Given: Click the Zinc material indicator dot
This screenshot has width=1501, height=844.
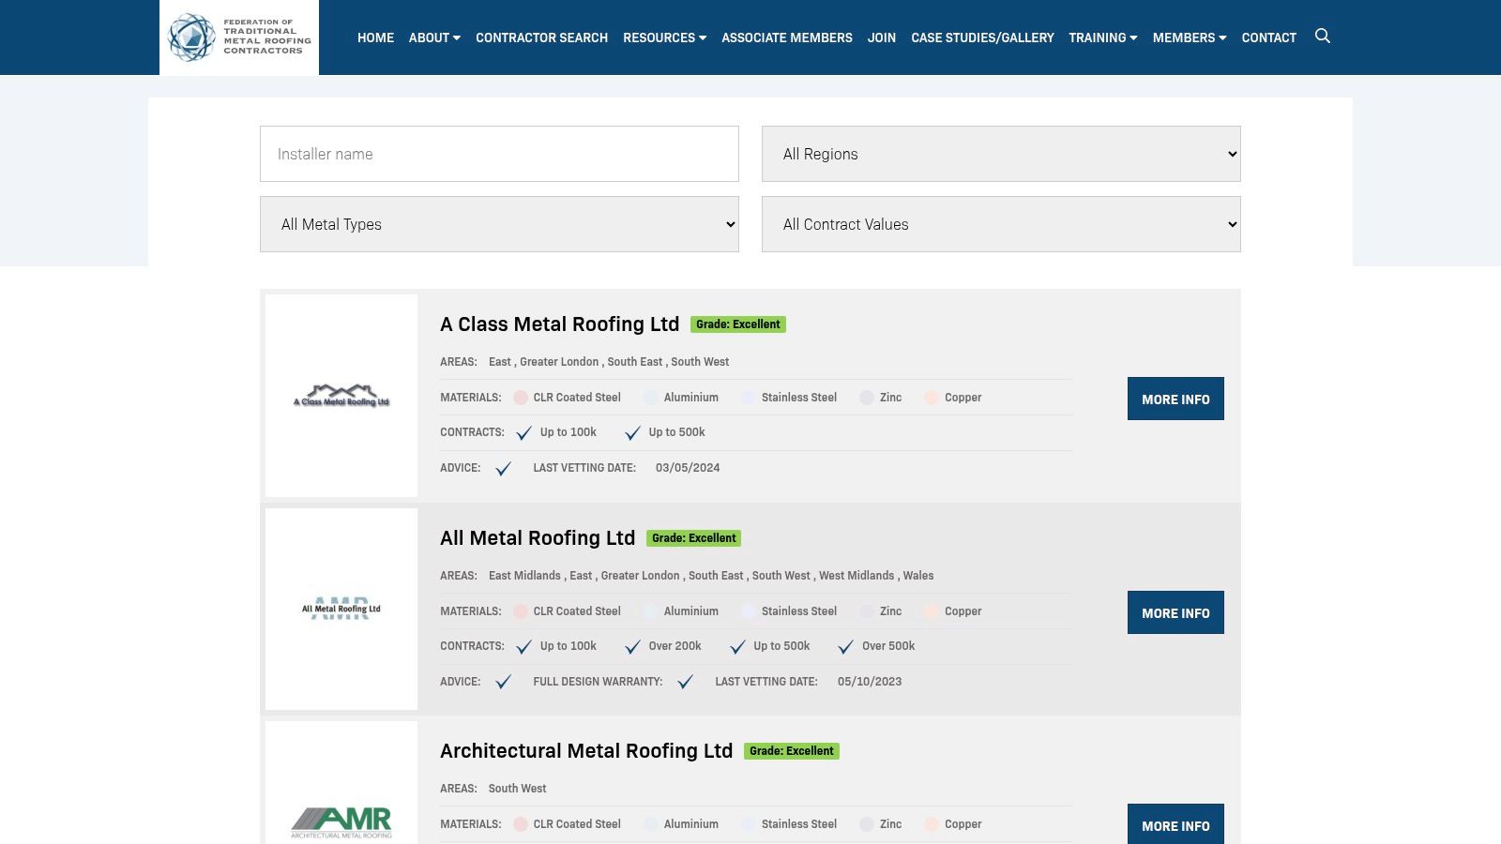Looking at the screenshot, I should point(866,398).
